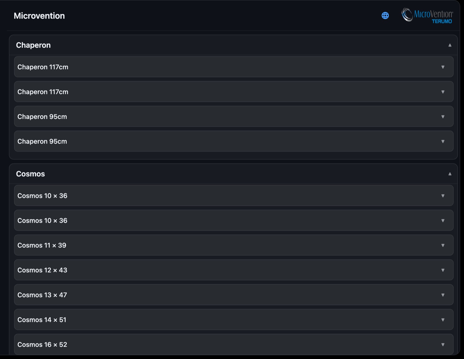Expand the first Chaperon 117cm arrow

pos(443,67)
